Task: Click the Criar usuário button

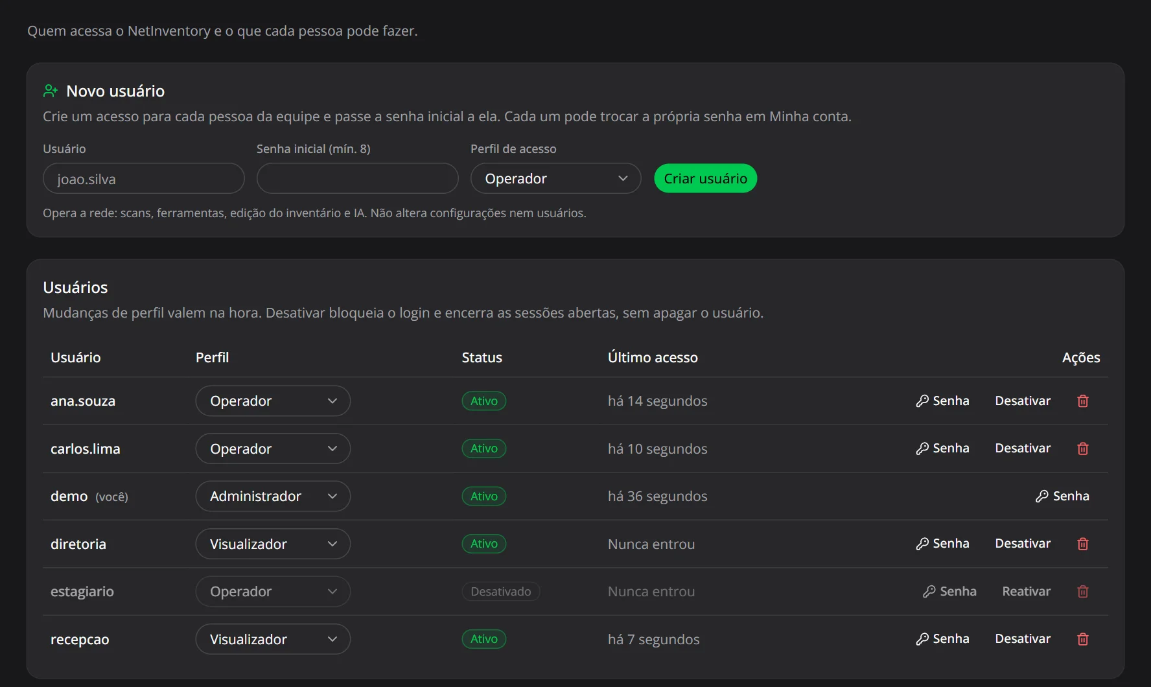Action: click(705, 178)
